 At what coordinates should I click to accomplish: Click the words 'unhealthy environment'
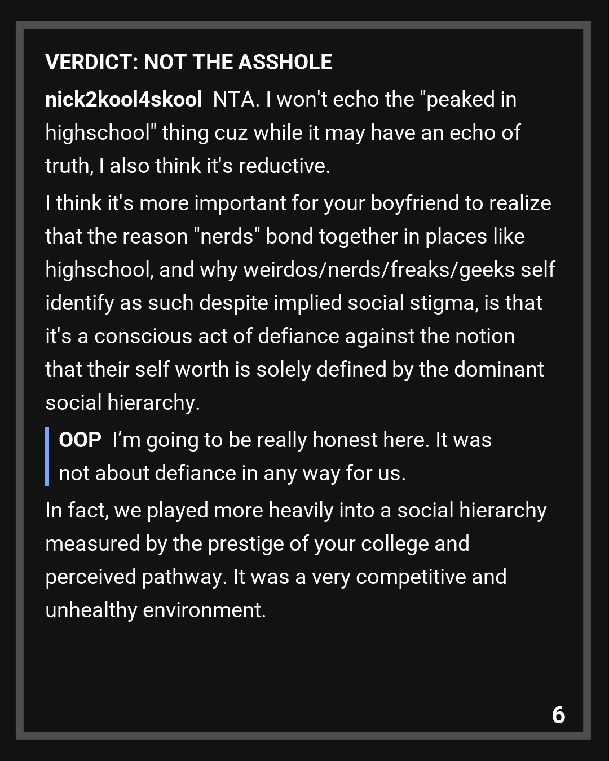155,610
